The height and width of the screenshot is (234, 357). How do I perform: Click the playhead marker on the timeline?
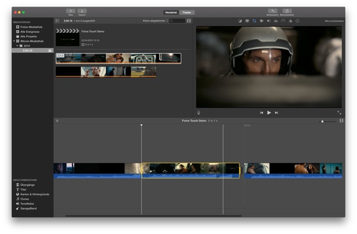pyautogui.click(x=142, y=125)
